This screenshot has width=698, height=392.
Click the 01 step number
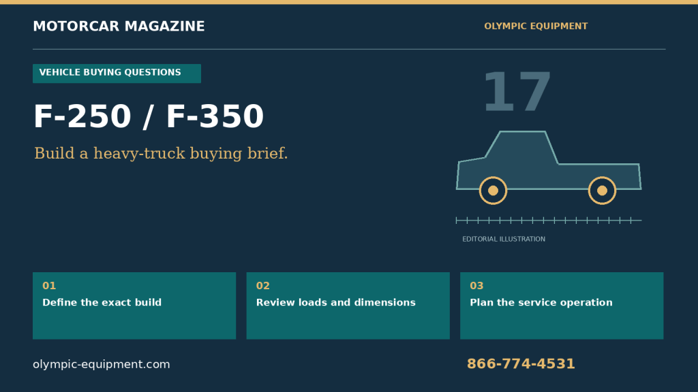(x=49, y=286)
